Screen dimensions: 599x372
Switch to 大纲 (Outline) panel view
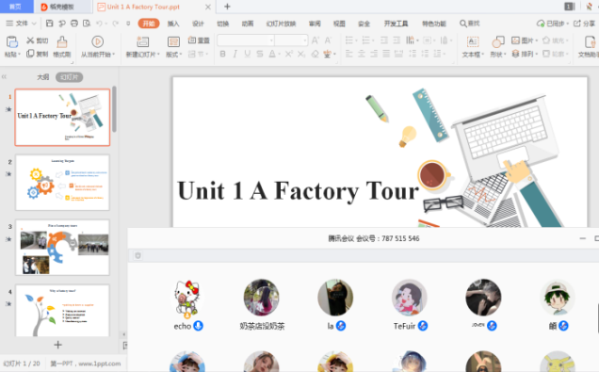tap(42, 77)
